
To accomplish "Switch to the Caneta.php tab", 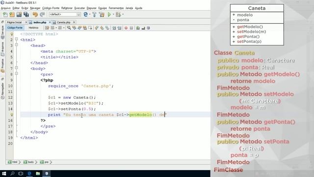I will [63, 22].
